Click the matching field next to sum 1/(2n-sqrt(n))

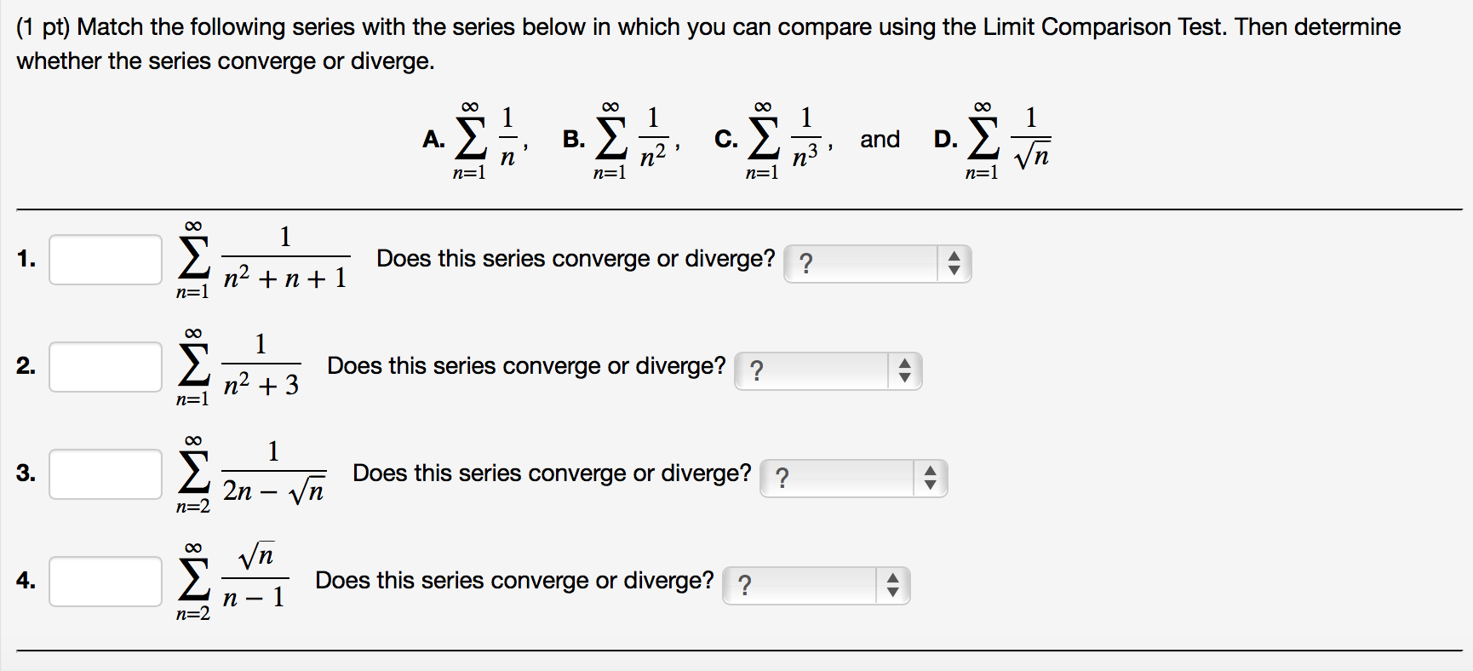[x=104, y=474]
